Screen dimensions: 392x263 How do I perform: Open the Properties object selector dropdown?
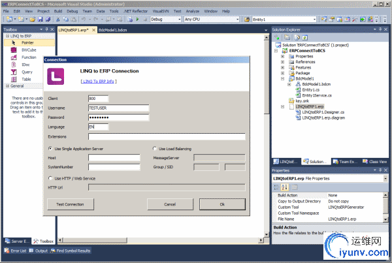pos(385,178)
